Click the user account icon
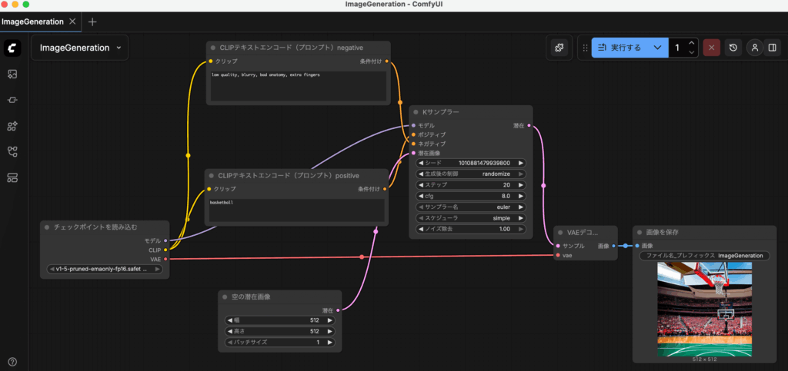The height and width of the screenshot is (371, 788). point(755,48)
